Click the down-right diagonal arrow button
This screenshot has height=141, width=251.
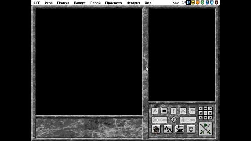pos(210,118)
